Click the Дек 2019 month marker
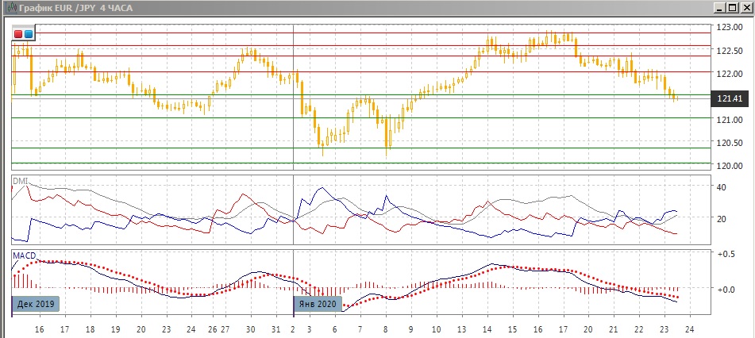755x338 pixels. pyautogui.click(x=36, y=303)
